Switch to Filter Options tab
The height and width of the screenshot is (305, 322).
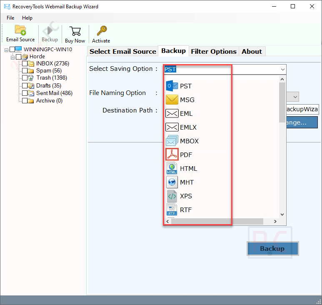(x=214, y=51)
